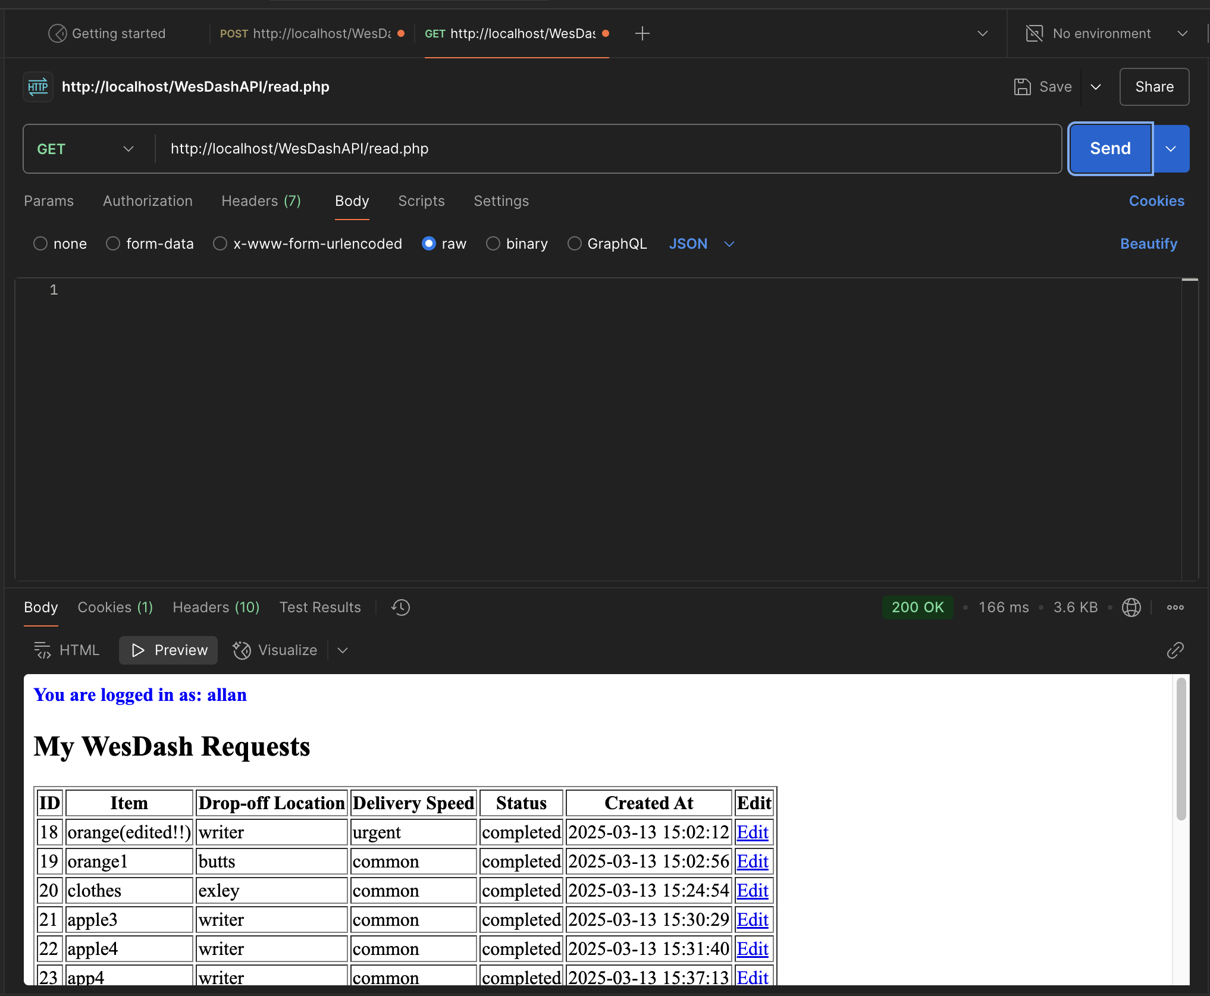
Task: Select the binary body type radio
Action: (x=493, y=243)
